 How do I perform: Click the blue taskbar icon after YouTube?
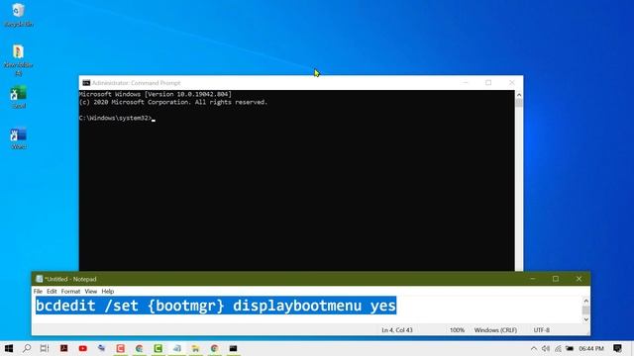coord(101,348)
